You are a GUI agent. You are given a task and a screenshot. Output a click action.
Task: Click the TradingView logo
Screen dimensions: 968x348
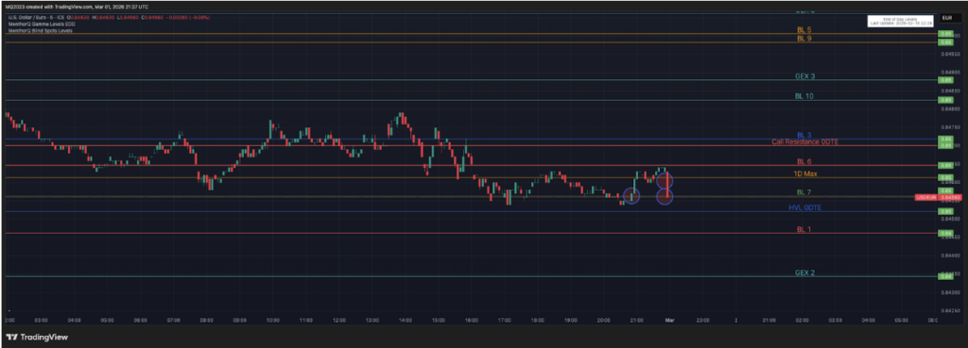click(x=37, y=337)
